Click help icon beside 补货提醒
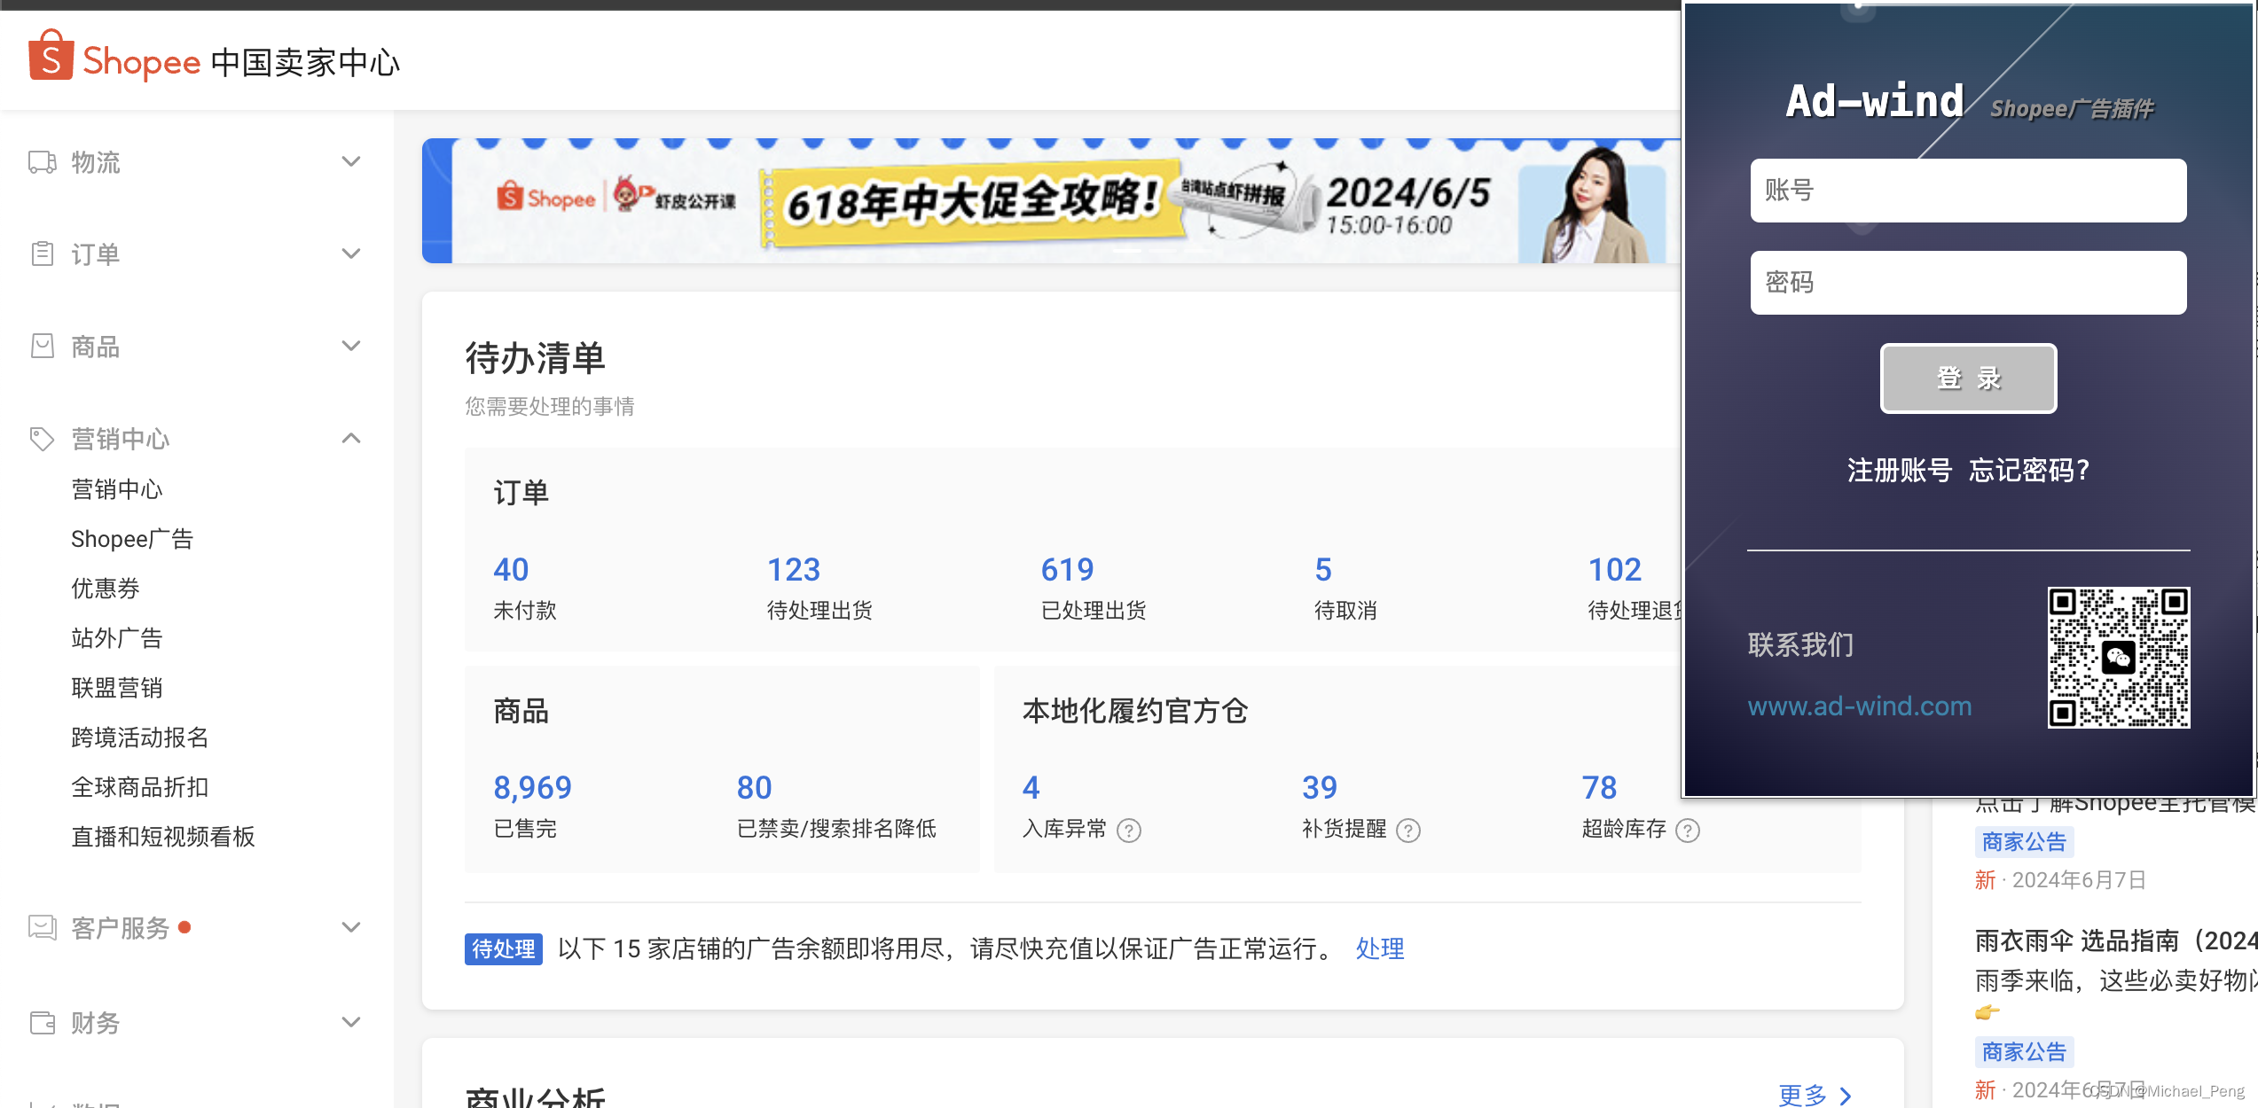This screenshot has width=2258, height=1108. pos(1407,831)
